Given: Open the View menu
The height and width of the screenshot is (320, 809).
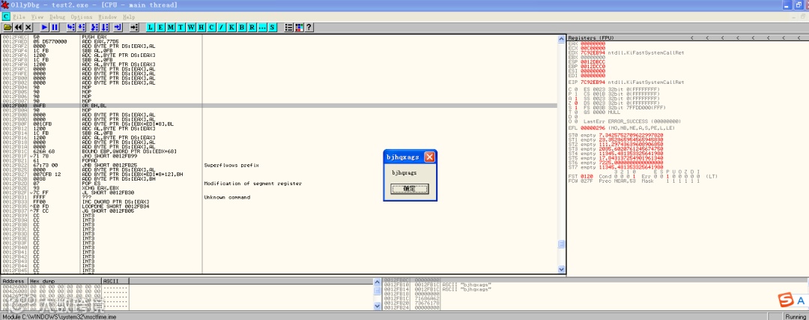Looking at the screenshot, I should click(37, 17).
